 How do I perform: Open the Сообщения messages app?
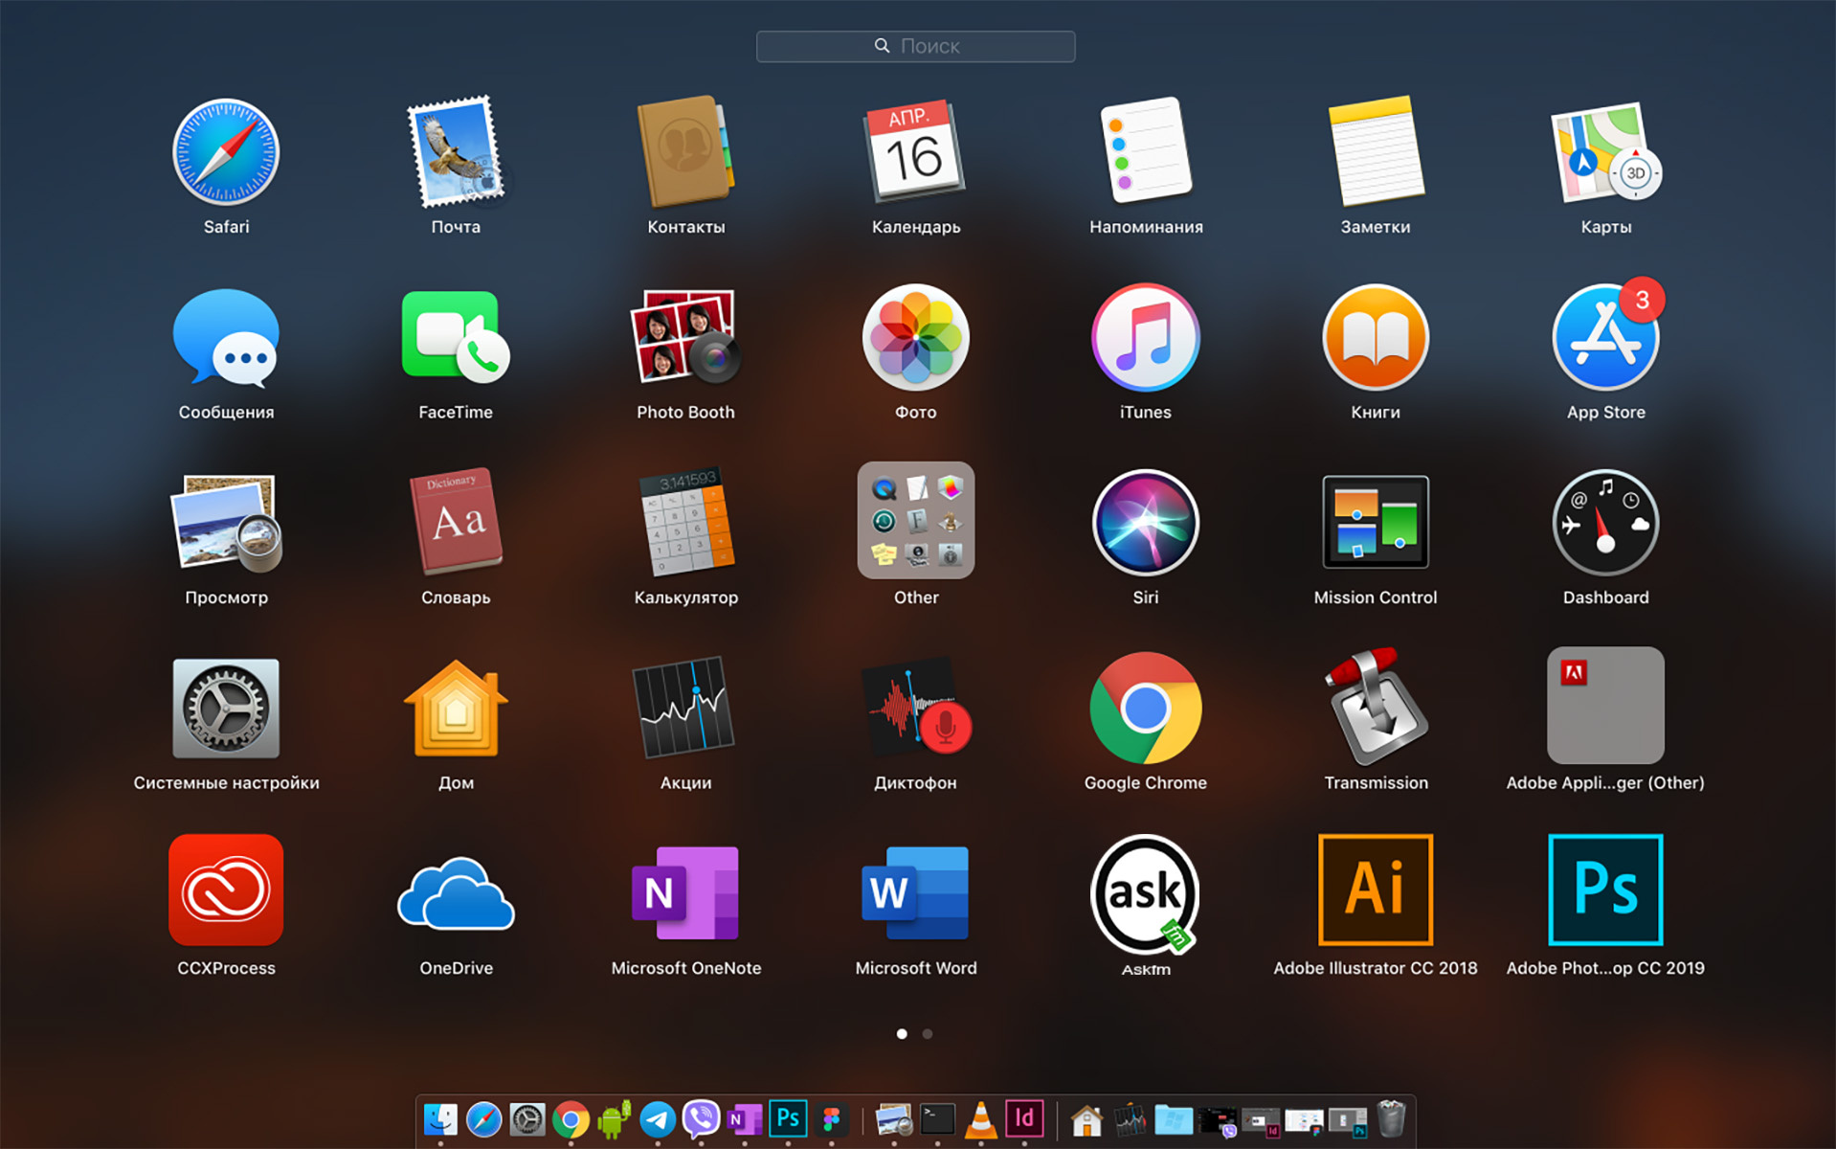point(226,337)
